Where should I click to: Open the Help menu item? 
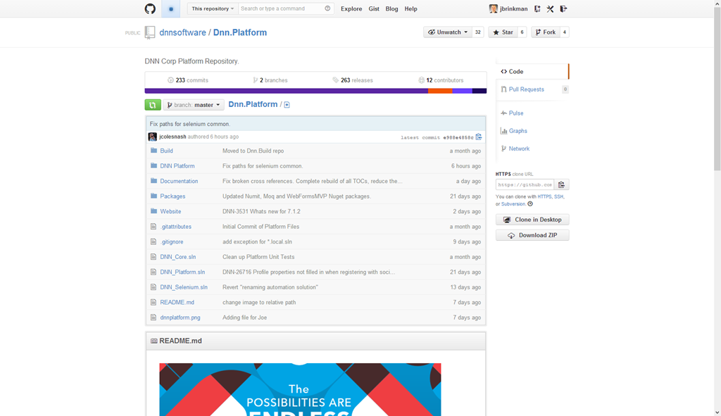tap(410, 8)
